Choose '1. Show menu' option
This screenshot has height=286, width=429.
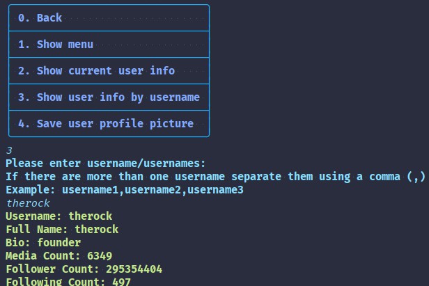coord(109,45)
